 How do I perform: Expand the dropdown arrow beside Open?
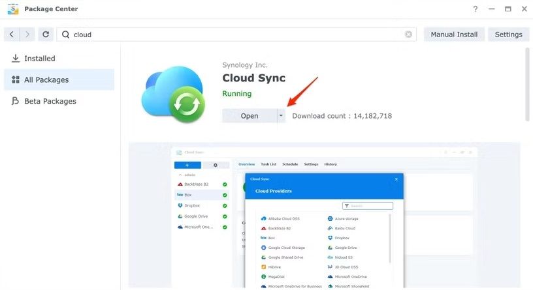click(281, 115)
